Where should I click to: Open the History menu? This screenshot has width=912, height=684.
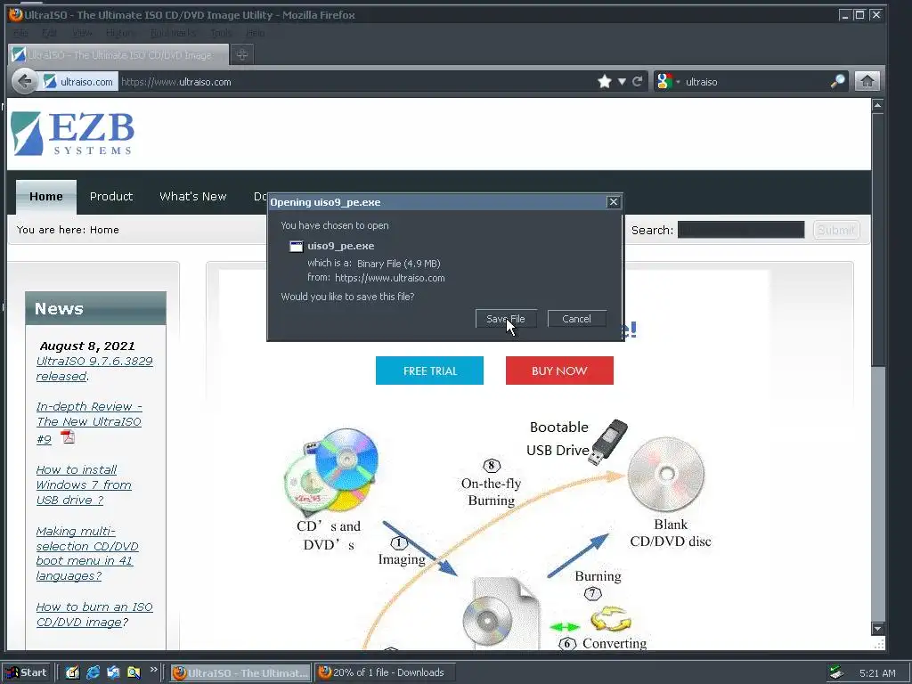click(x=121, y=33)
